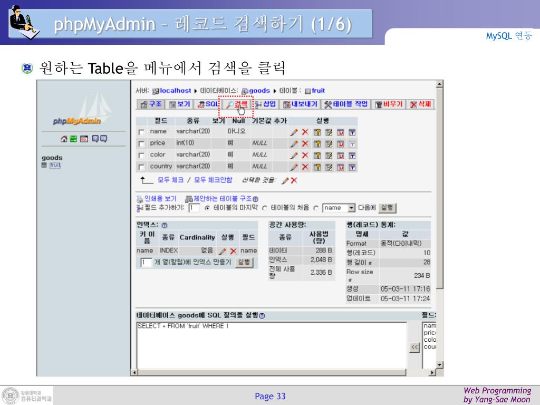Click the fulltext icon for name field
Image resolution: width=540 pixels, height=405 pixels.
tap(352, 132)
